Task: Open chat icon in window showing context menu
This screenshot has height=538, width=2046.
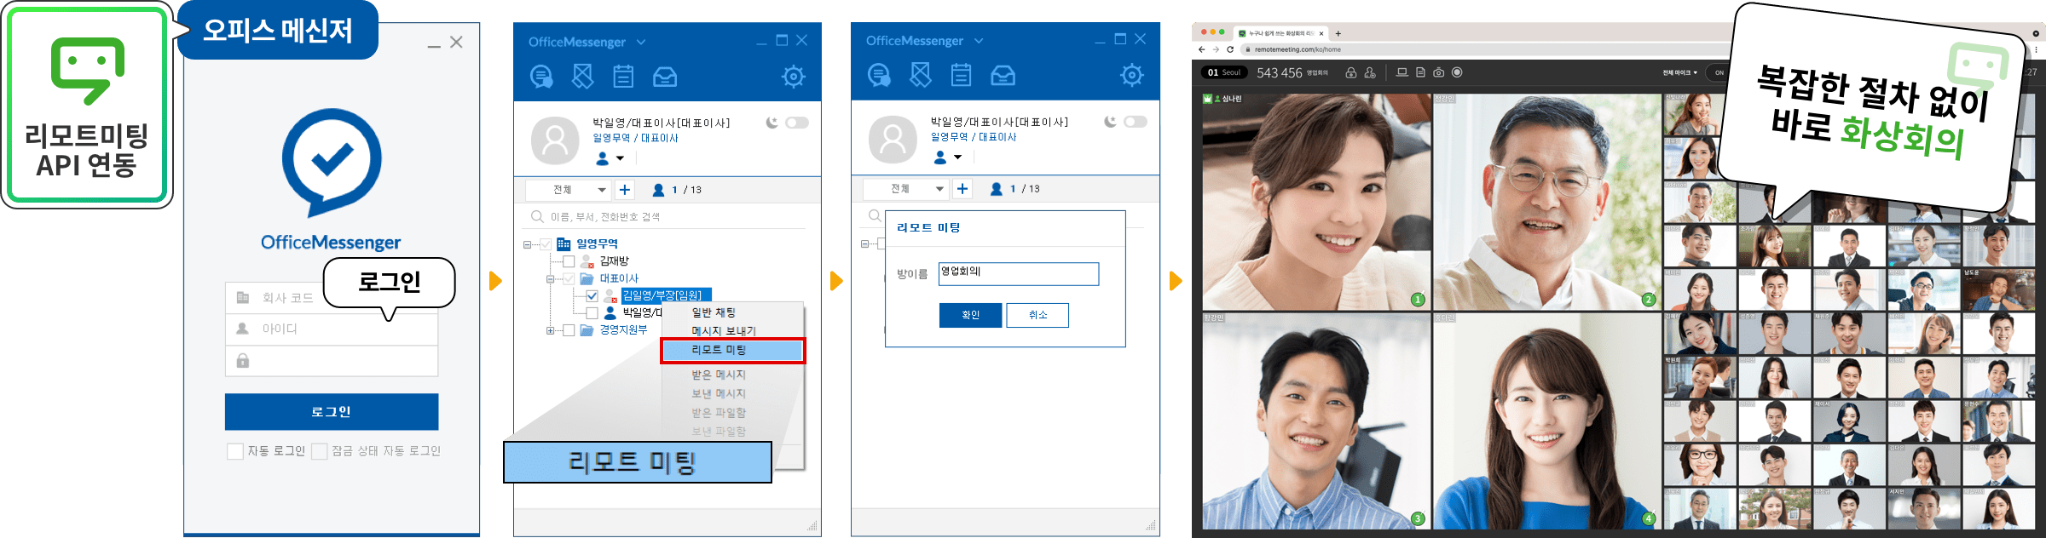Action: point(541,77)
